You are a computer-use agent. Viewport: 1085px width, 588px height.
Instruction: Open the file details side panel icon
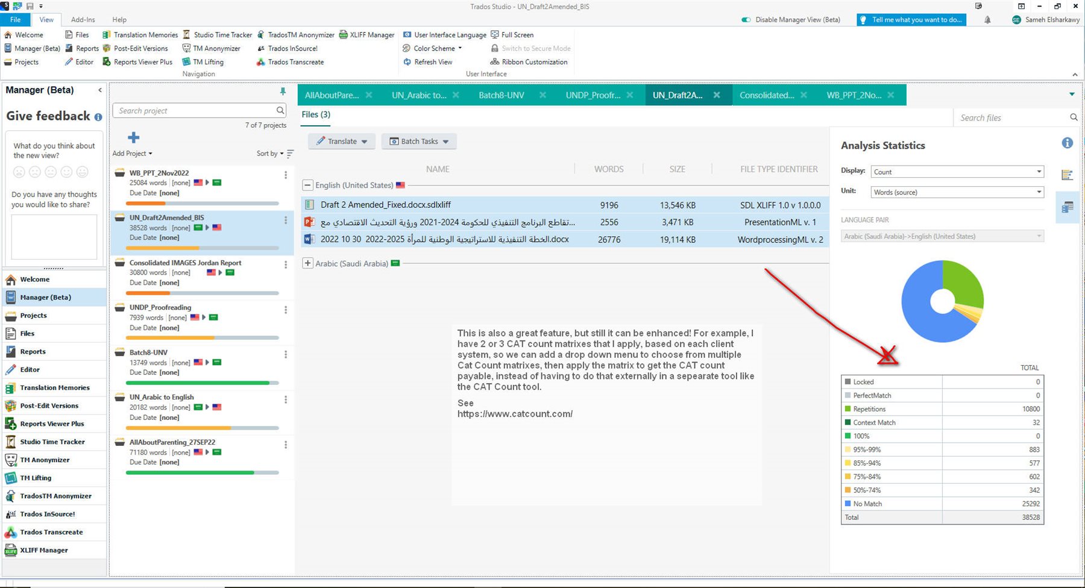[x=1067, y=175]
